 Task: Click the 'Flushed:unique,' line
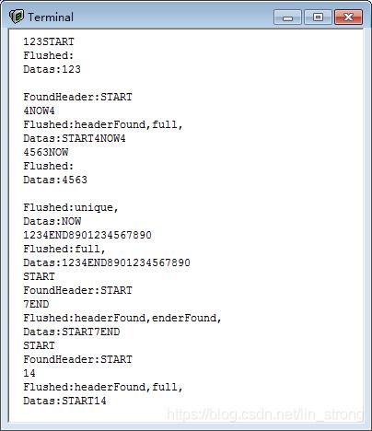click(71, 207)
